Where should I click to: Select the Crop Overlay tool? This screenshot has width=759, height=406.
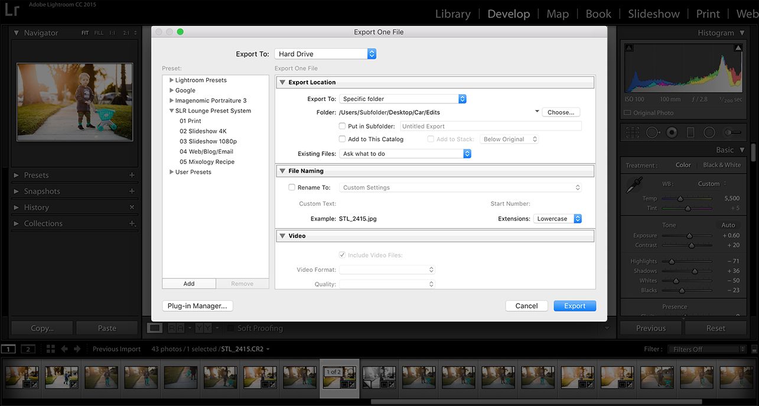click(x=632, y=132)
